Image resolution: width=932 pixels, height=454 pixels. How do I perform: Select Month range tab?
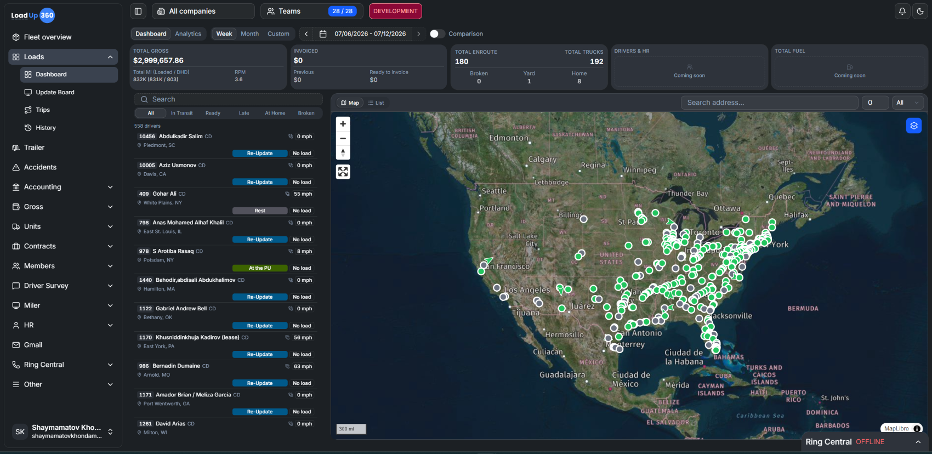pos(249,34)
